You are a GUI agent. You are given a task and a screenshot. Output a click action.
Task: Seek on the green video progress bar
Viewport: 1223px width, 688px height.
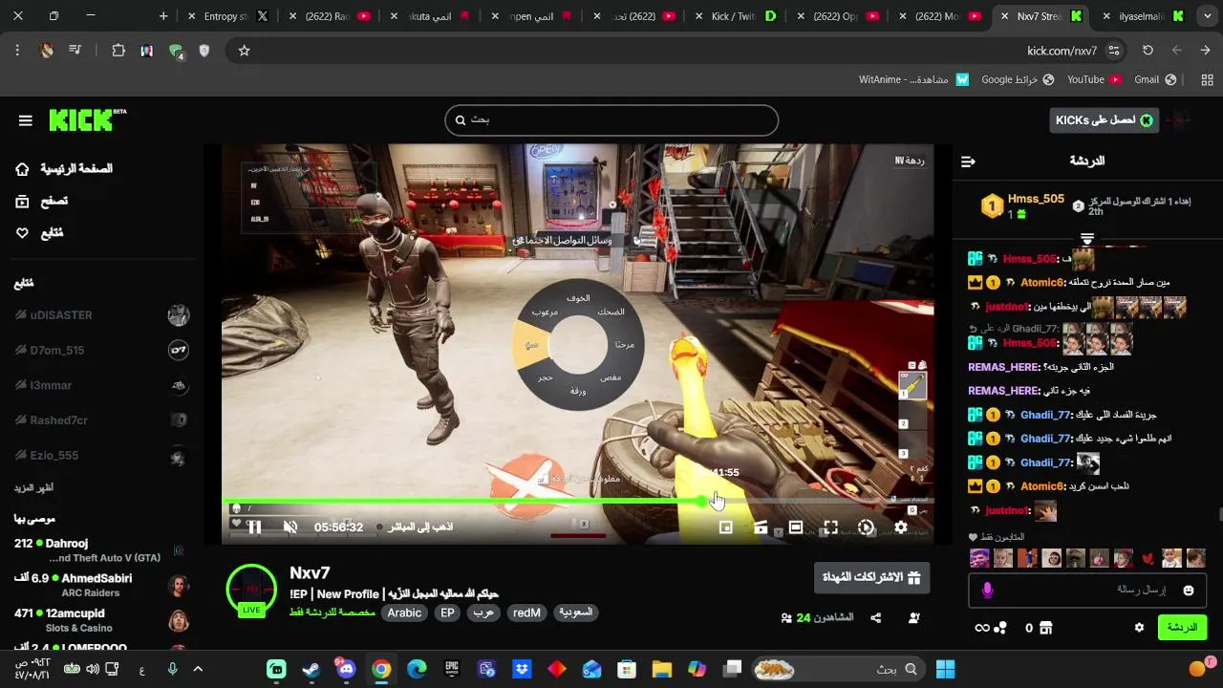pyautogui.click(x=577, y=501)
